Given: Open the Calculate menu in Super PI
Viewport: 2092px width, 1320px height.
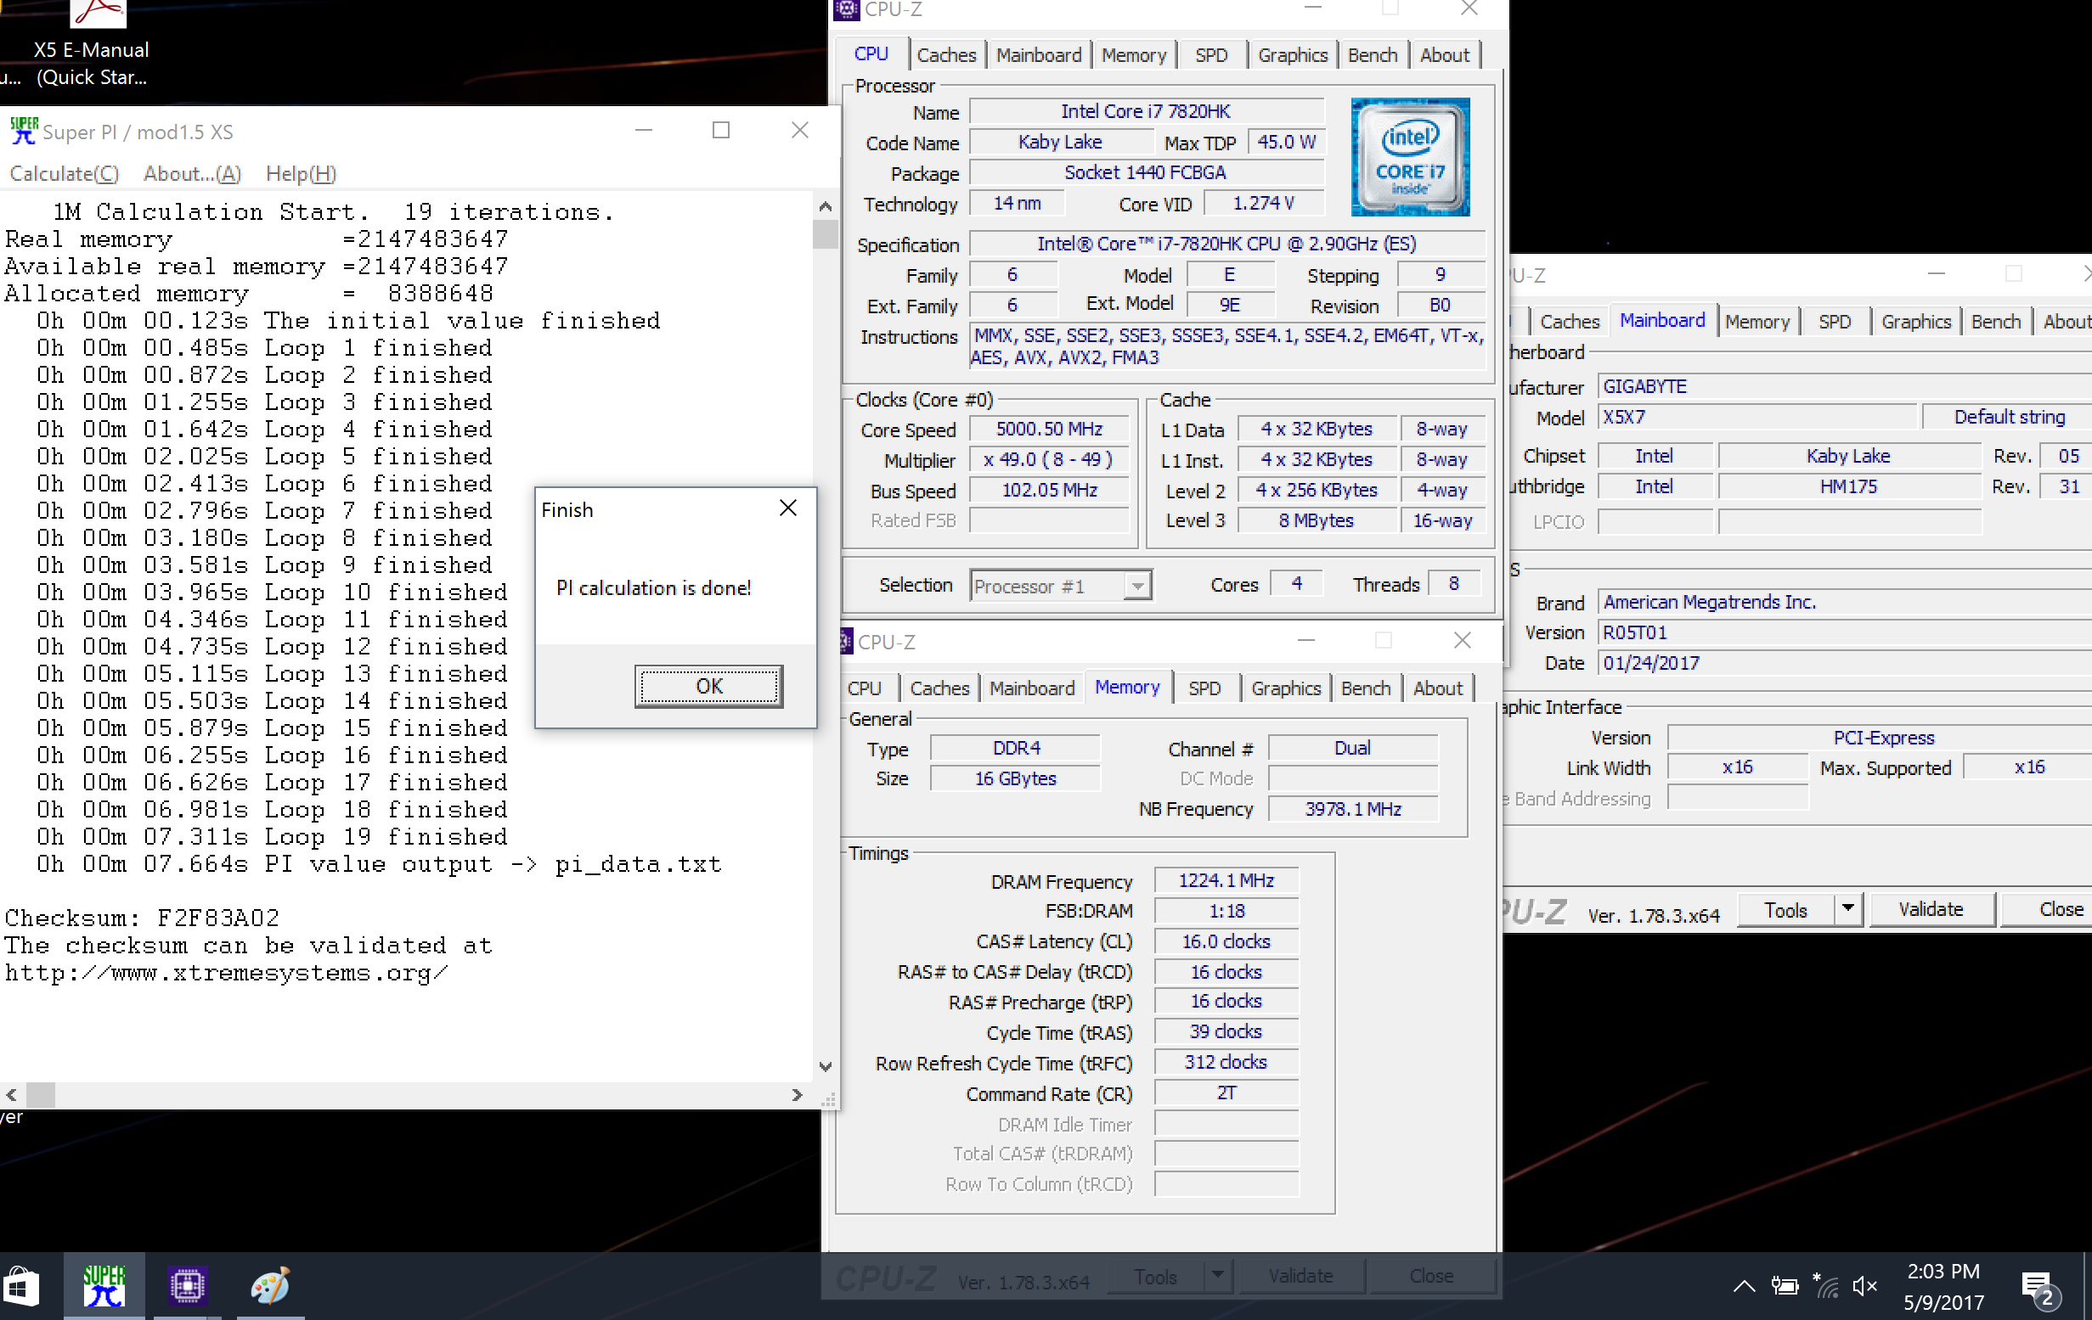Looking at the screenshot, I should [65, 174].
